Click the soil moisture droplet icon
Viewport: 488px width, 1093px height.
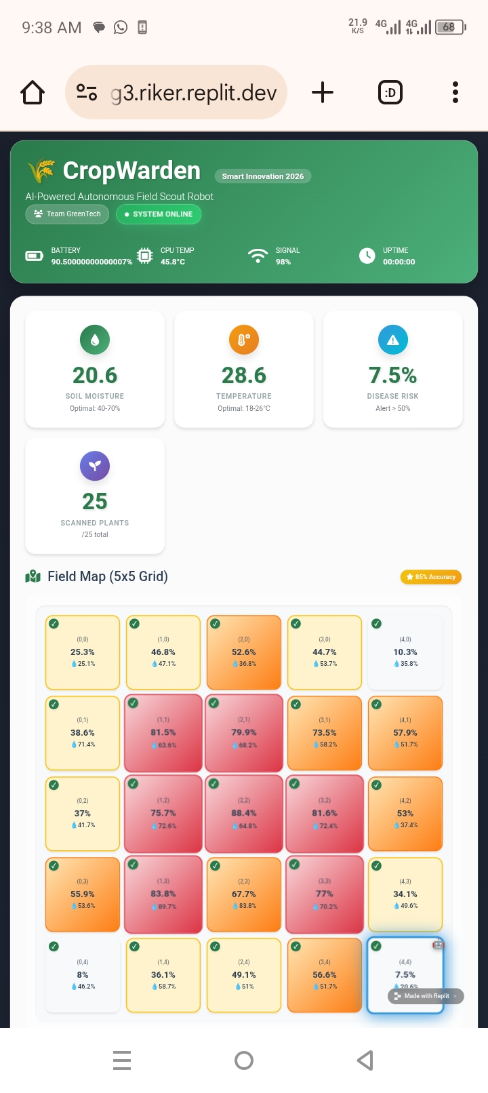pos(95,340)
